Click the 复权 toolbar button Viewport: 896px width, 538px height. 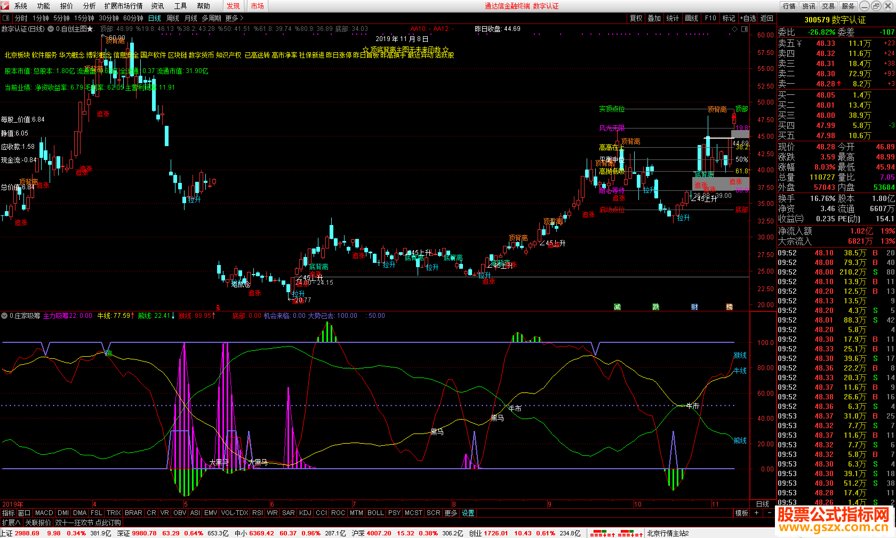click(636, 18)
